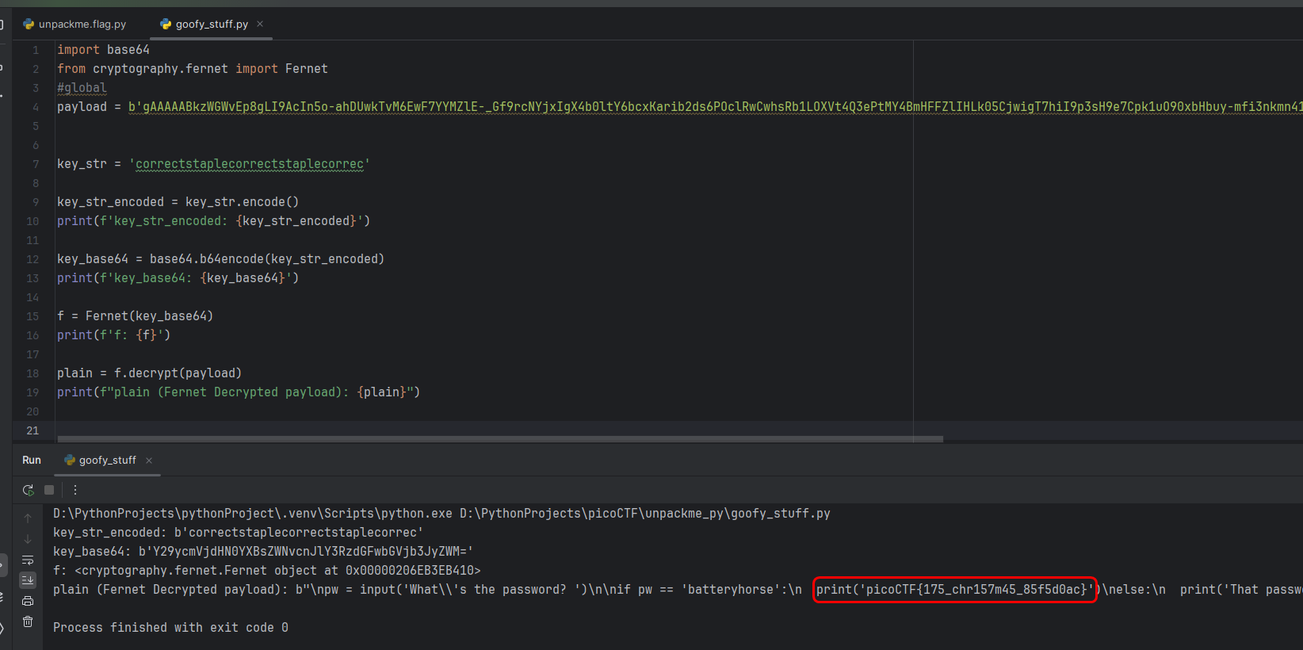Image resolution: width=1303 pixels, height=650 pixels.
Task: Place cursor in the key_str string on line 7
Action: 249,164
